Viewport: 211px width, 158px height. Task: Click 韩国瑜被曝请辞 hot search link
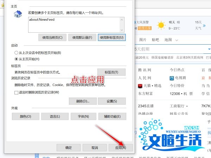click(162, 58)
